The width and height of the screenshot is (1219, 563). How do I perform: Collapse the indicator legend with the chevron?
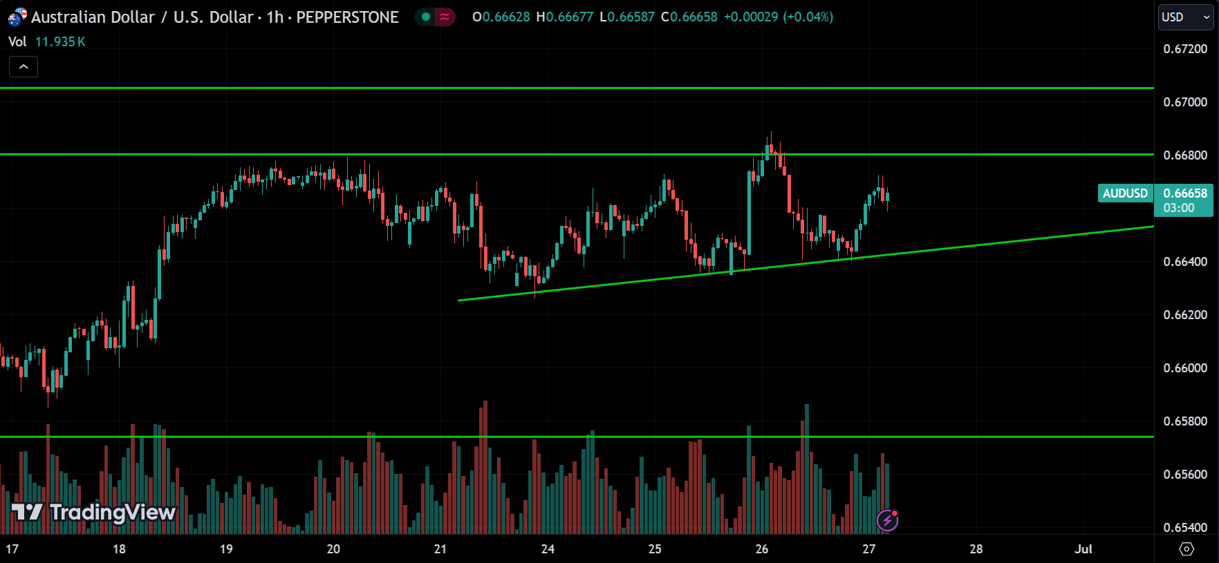coord(24,66)
